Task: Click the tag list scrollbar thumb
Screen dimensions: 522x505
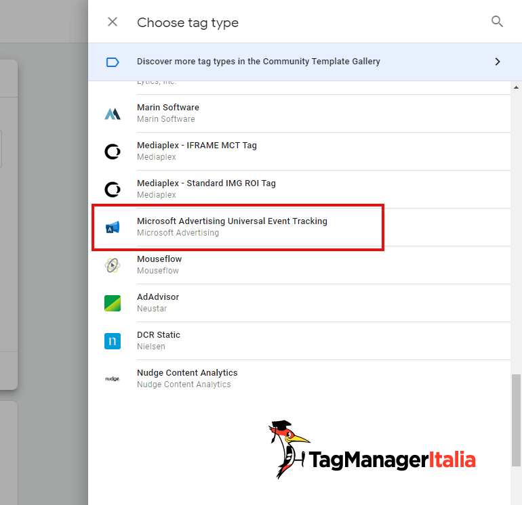Action: click(x=516, y=420)
